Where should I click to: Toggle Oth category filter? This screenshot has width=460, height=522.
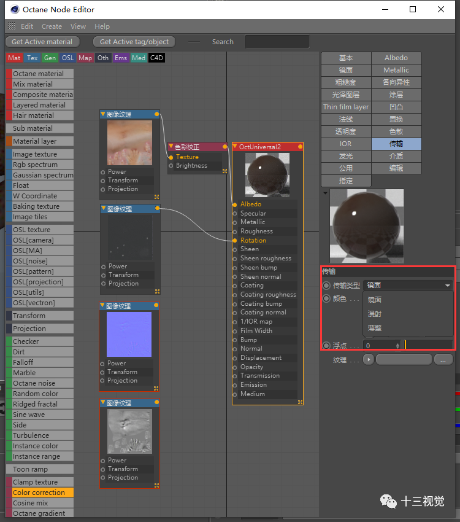pos(103,58)
